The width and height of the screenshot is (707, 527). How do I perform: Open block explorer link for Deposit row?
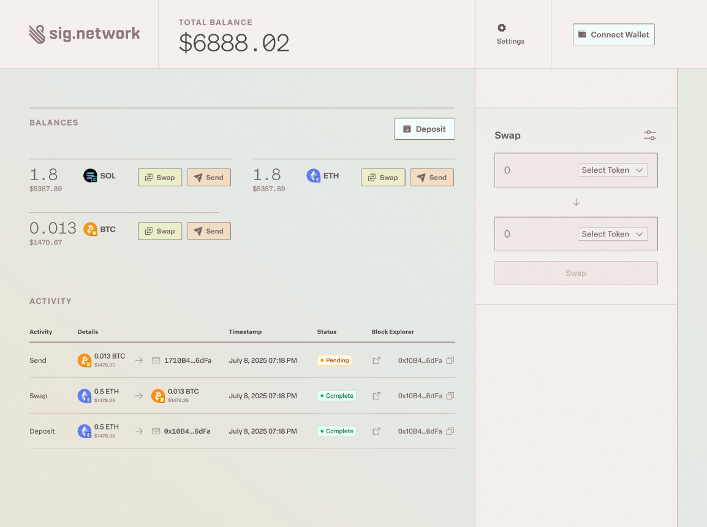pyautogui.click(x=377, y=431)
